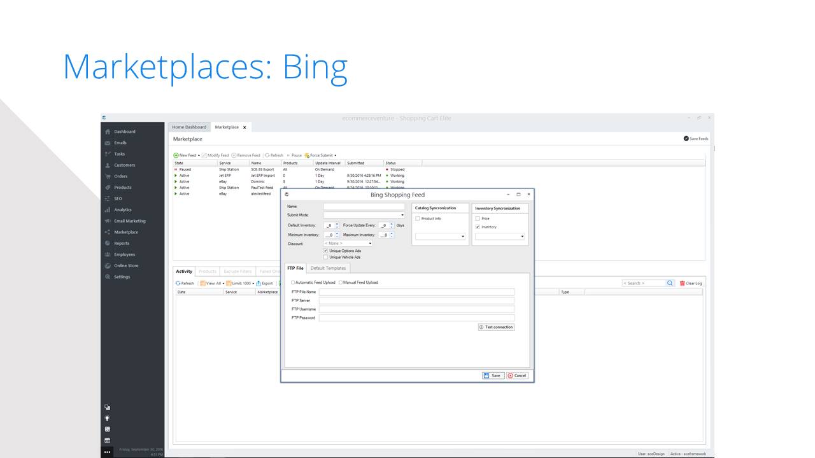Open Analytics in the sidebar
Screen dimensions: 815x458
[123, 210]
